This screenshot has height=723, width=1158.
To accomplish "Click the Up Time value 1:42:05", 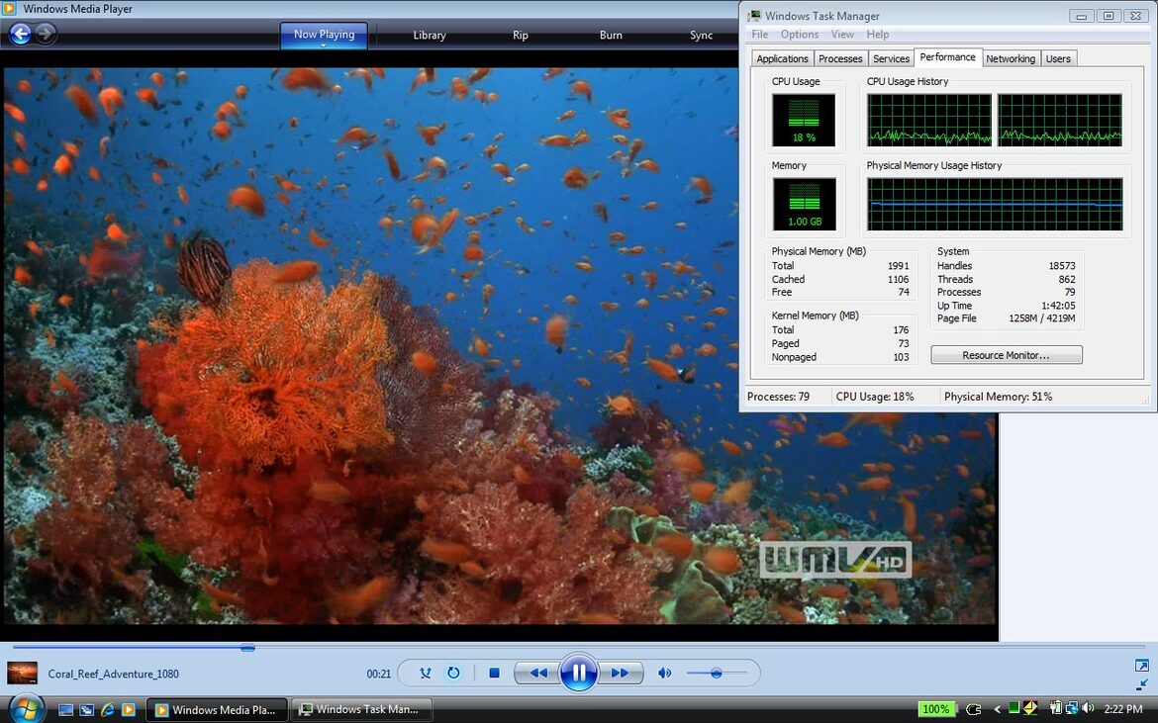I will click(1058, 306).
